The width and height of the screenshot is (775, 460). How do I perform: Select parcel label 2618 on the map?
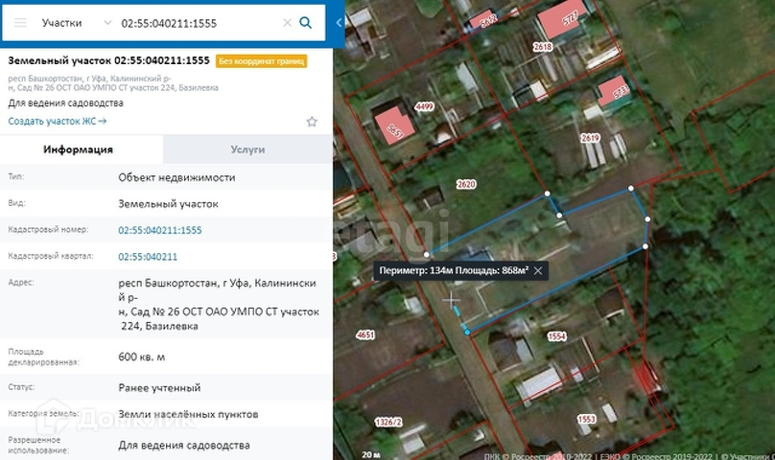click(542, 46)
